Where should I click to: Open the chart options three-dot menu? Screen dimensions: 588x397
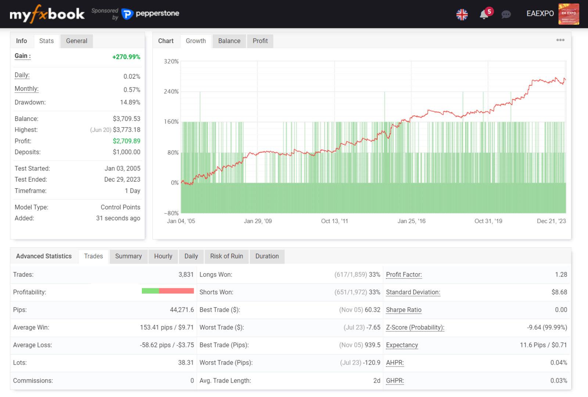(x=560, y=40)
